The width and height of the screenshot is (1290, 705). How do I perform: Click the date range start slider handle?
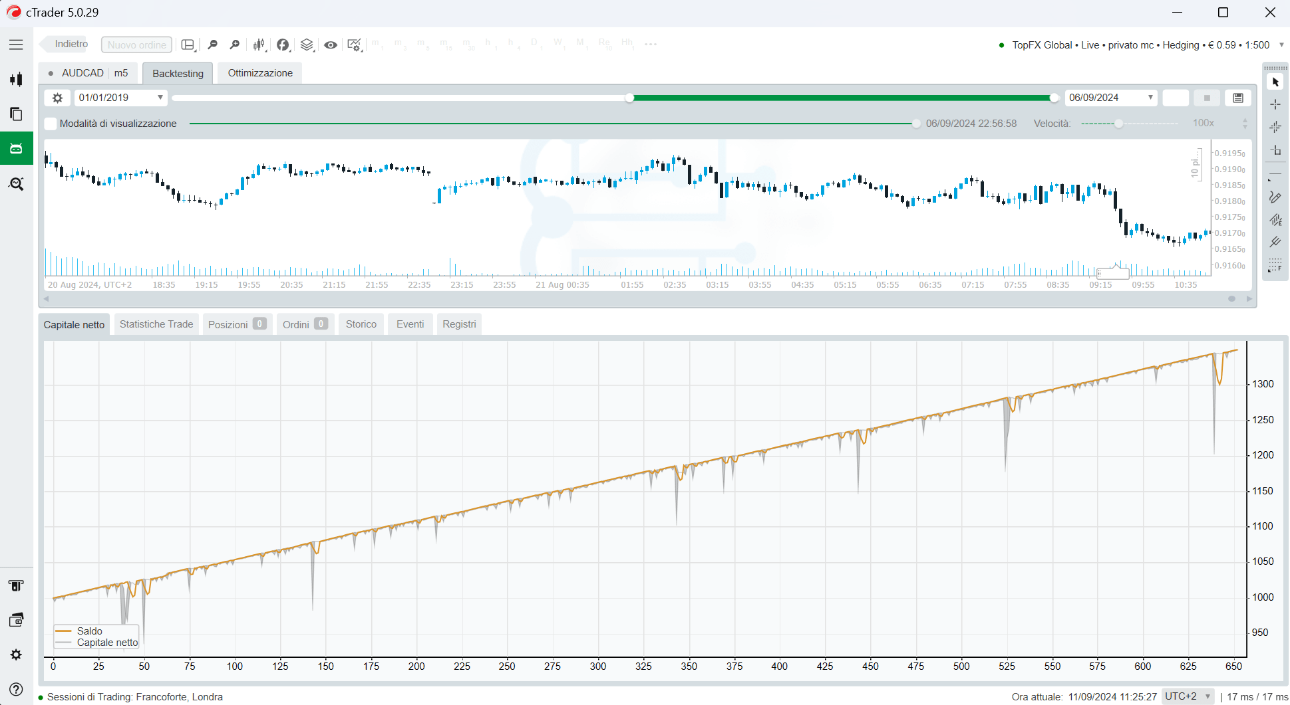(x=629, y=98)
